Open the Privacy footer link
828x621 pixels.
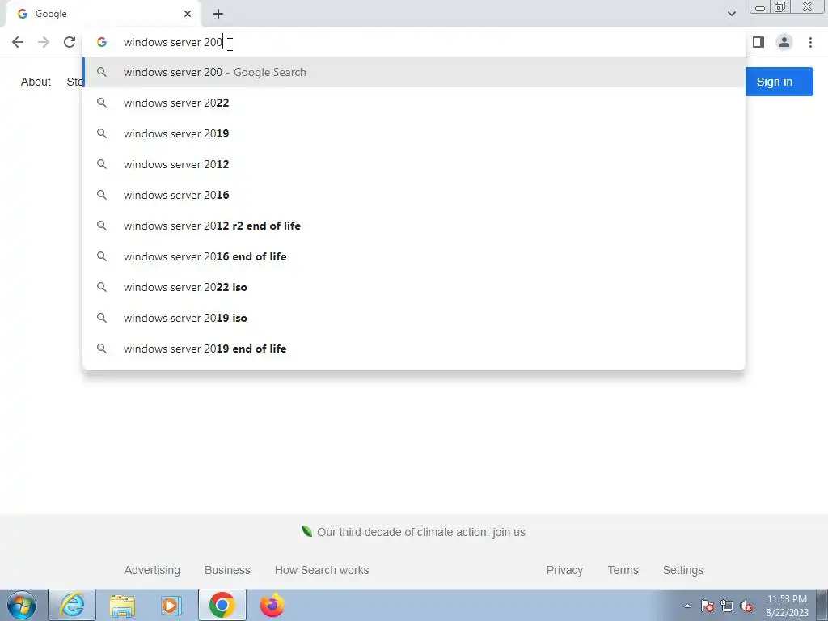[564, 570]
